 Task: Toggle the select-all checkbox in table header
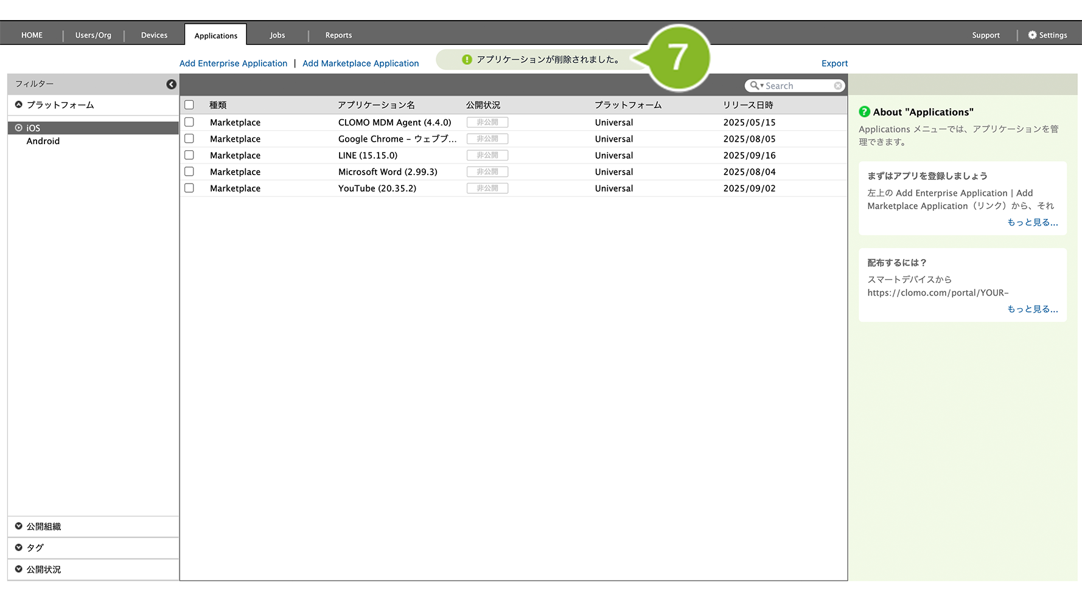[189, 105]
